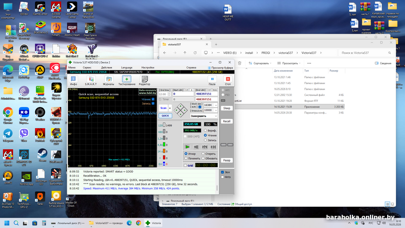405x228 pixels.
Task: Click the random-access scan mode icon
Action: [205, 147]
